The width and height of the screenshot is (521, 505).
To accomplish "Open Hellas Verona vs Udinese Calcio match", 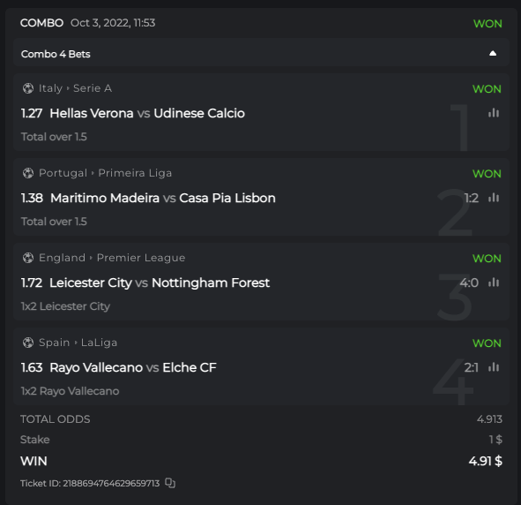I will pos(147,113).
